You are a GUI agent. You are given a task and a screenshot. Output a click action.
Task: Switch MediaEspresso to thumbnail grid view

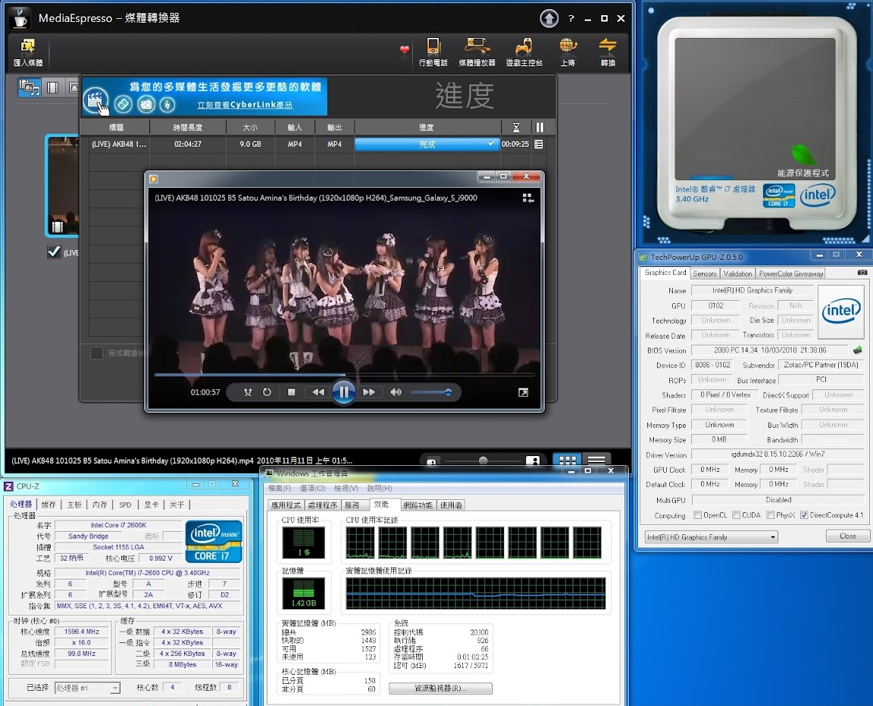(568, 461)
